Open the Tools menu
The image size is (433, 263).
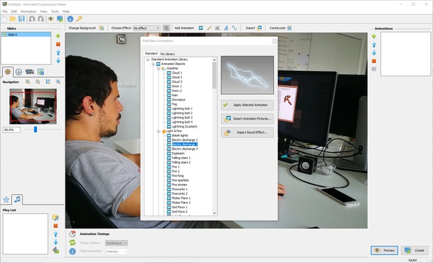[55, 11]
